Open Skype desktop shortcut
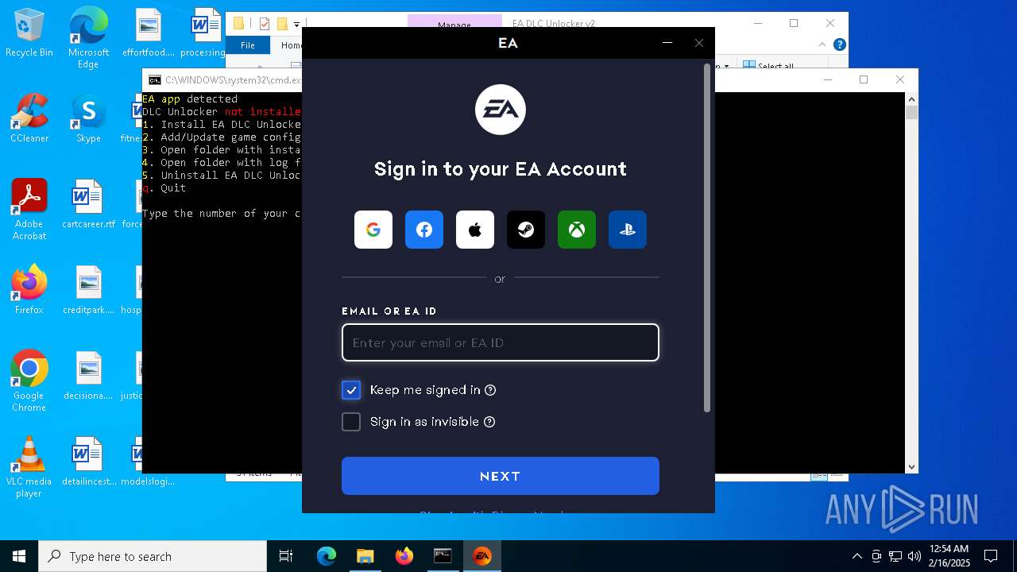 88,118
